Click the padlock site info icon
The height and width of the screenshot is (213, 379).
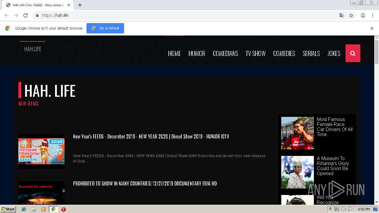click(x=37, y=15)
